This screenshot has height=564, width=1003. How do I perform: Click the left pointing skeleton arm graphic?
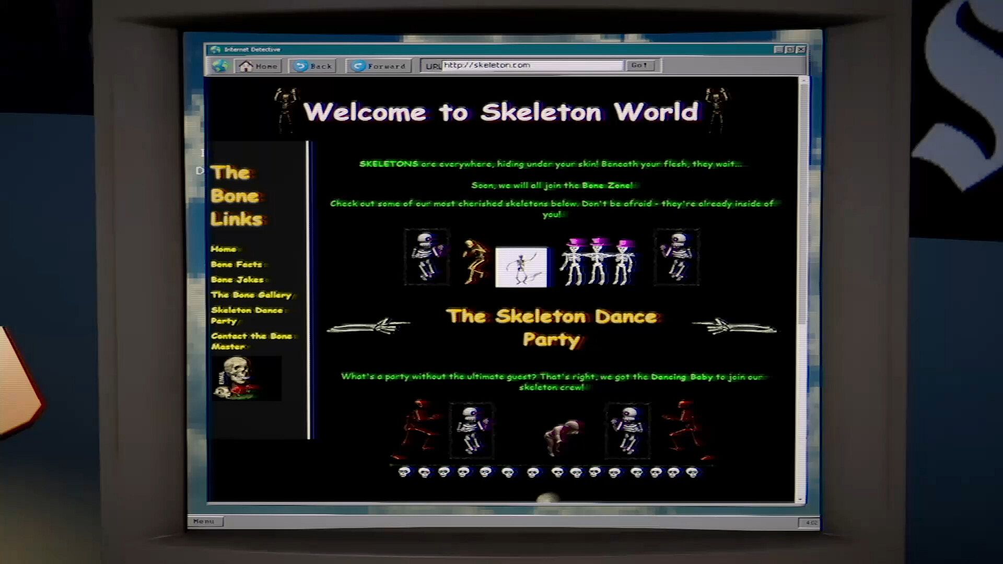(368, 327)
